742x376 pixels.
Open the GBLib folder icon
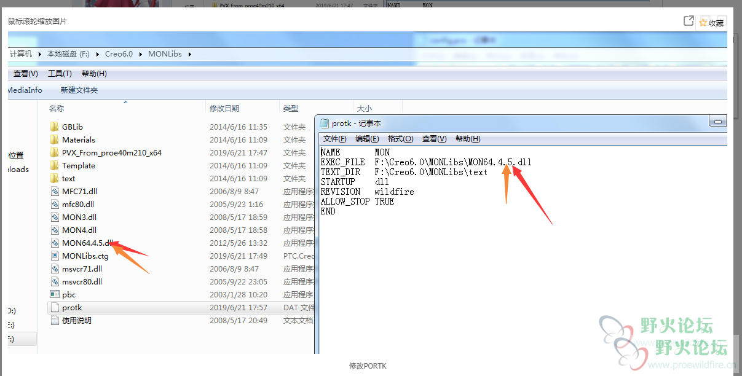[54, 127]
